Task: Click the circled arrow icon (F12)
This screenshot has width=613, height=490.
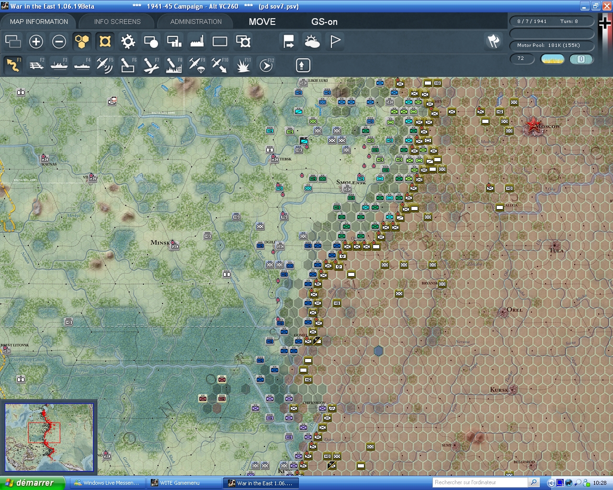Action: tap(266, 65)
